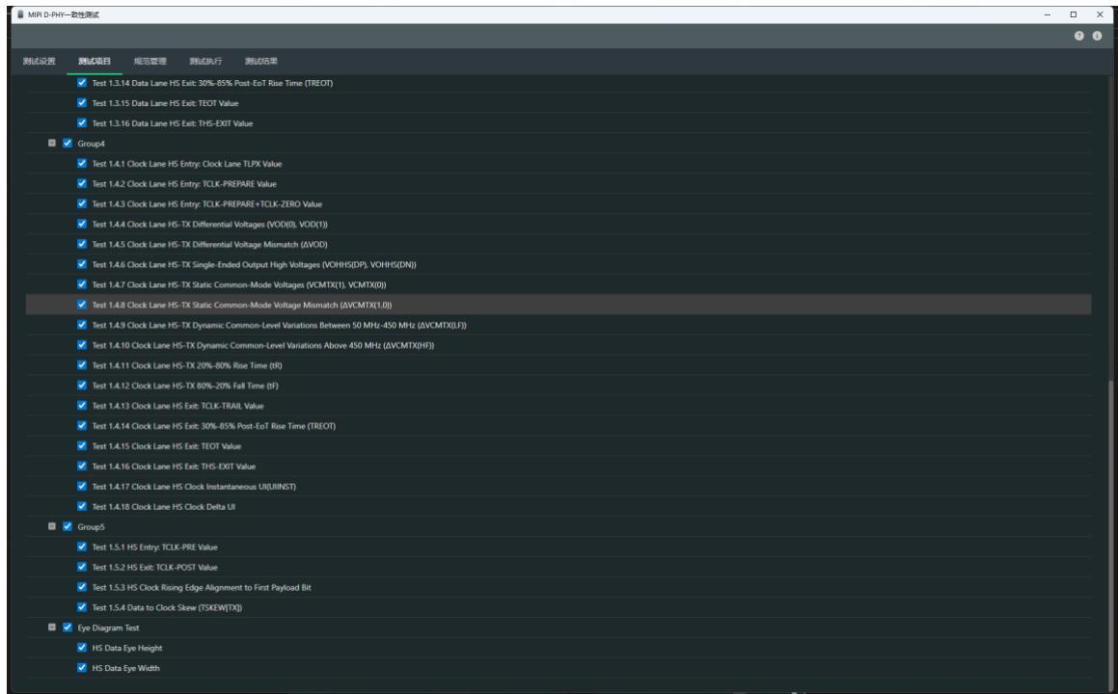This screenshot has width=1118, height=694.
Task: Open the 测试结果 tab
Action: coord(261,62)
